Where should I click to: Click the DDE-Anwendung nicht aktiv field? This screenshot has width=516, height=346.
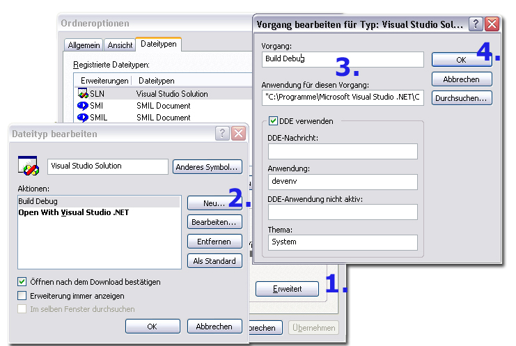point(343,212)
